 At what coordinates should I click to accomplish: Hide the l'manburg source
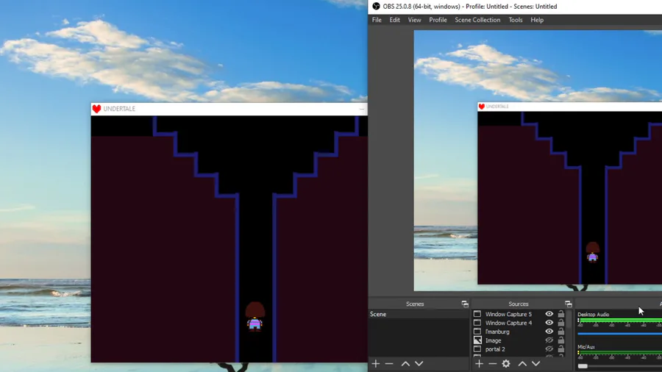point(549,332)
